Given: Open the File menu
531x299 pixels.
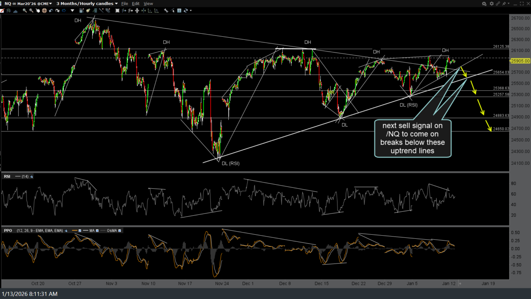Looking at the screenshot, I should (x=125, y=4).
